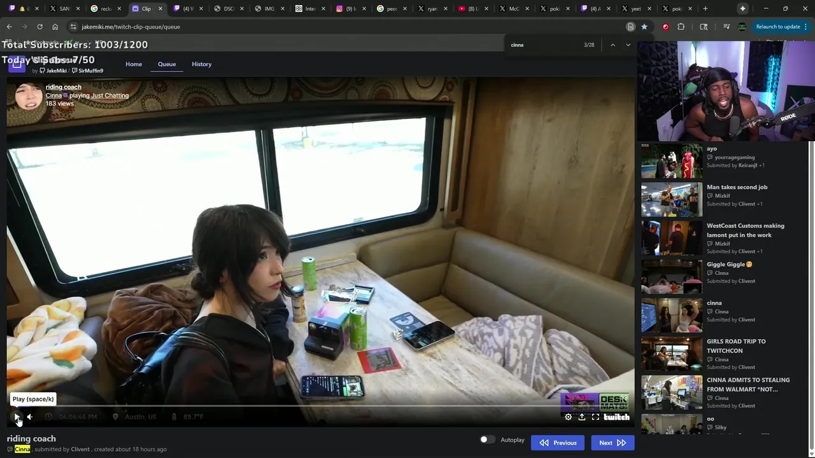
Task: Open the 'Giggle Giggle' clip thumbnail
Action: click(672, 277)
